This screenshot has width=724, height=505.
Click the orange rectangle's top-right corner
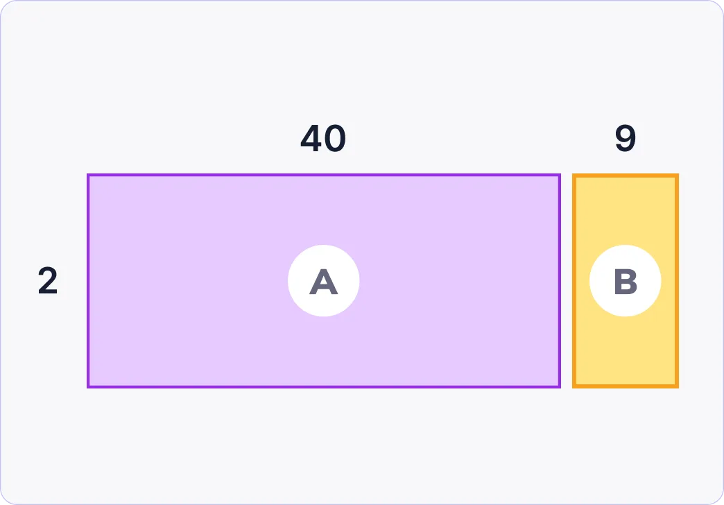click(677, 175)
